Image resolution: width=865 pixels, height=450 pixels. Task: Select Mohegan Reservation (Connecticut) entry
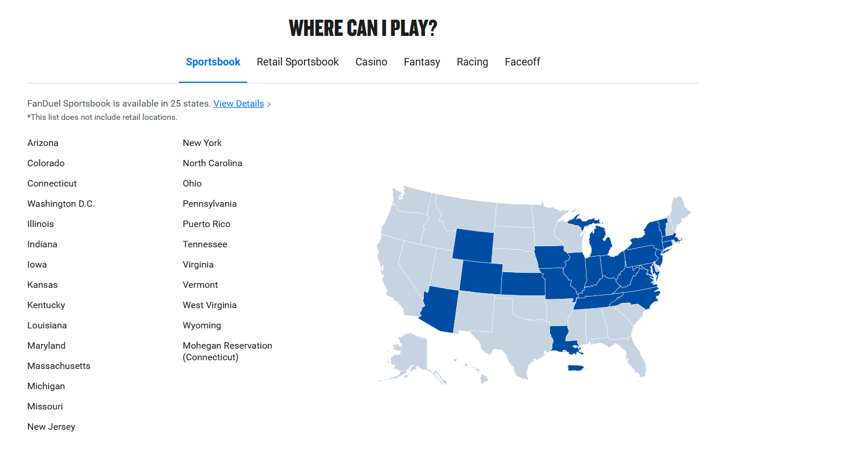tap(227, 351)
